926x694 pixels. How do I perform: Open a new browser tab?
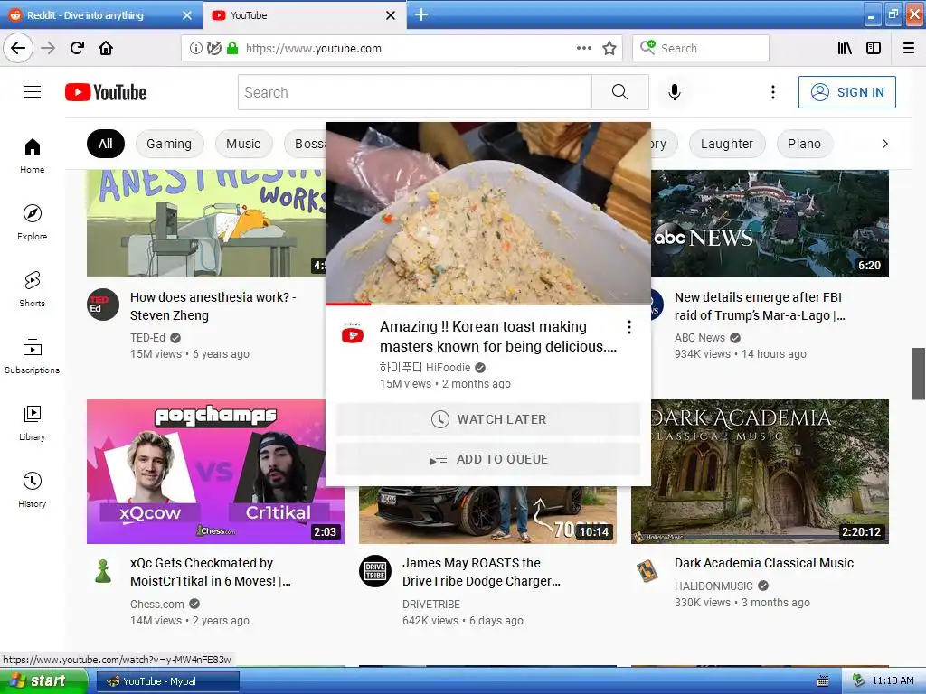[x=421, y=14]
